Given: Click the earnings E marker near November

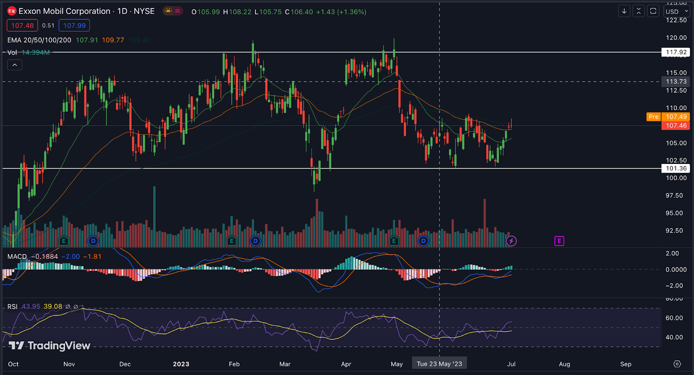Looking at the screenshot, I should [64, 241].
